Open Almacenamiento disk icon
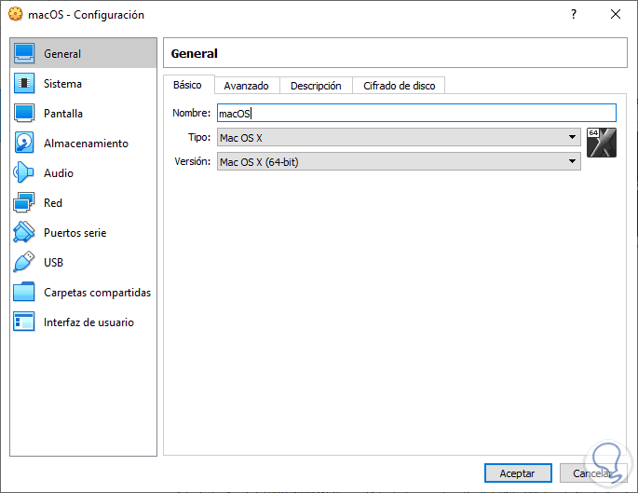 click(x=25, y=144)
